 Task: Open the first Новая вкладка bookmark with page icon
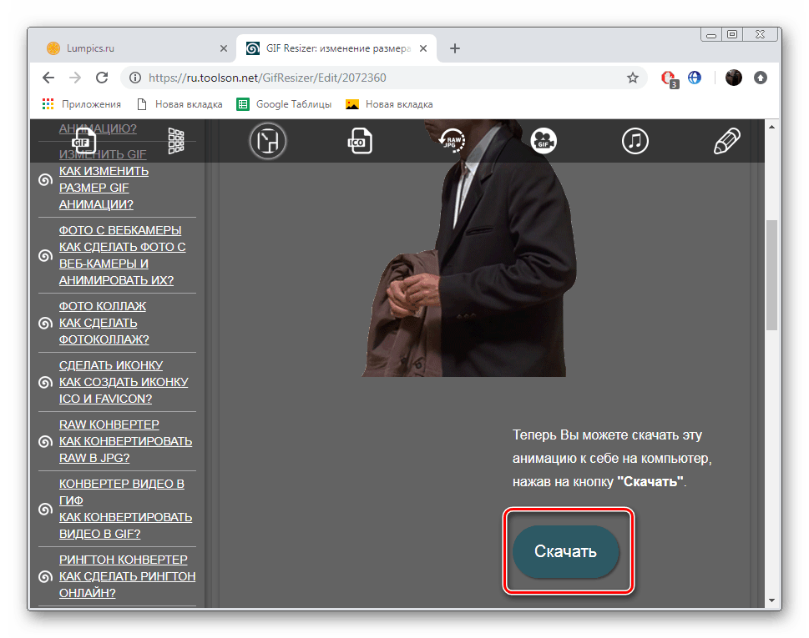179,104
